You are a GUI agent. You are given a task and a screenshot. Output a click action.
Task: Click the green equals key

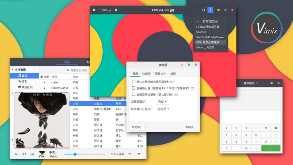(x=271, y=148)
